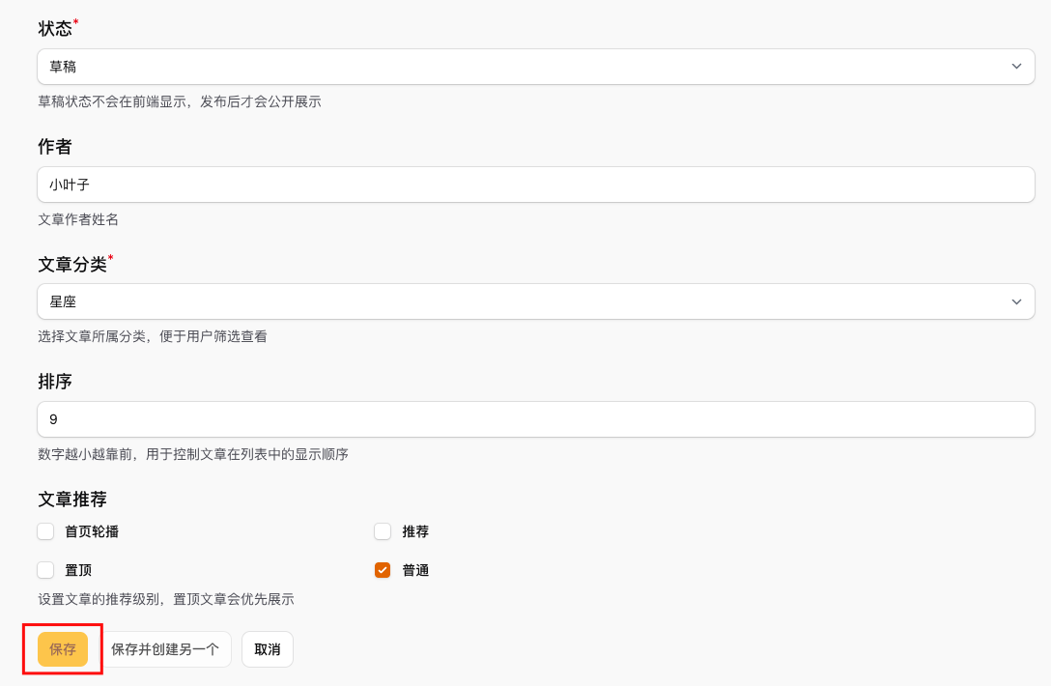Click the chevron arrow in 状态 field

[x=1016, y=67]
